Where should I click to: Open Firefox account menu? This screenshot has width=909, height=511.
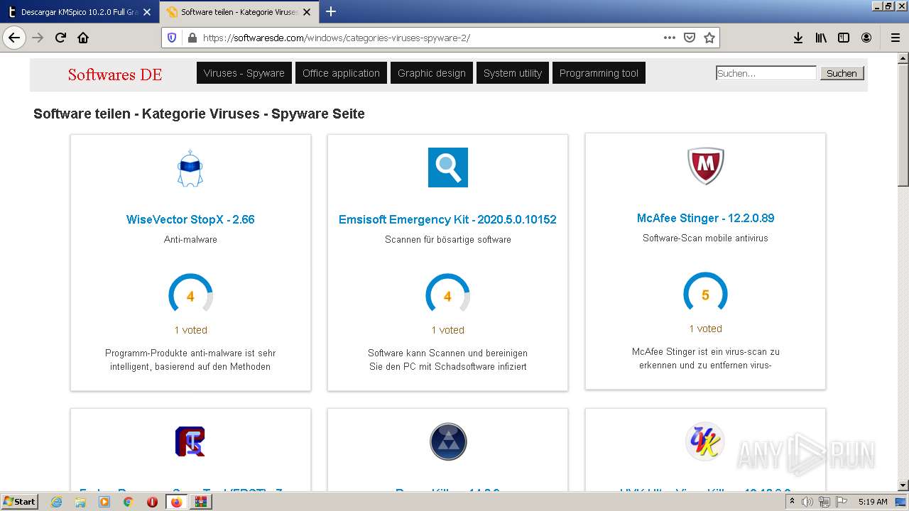866,38
